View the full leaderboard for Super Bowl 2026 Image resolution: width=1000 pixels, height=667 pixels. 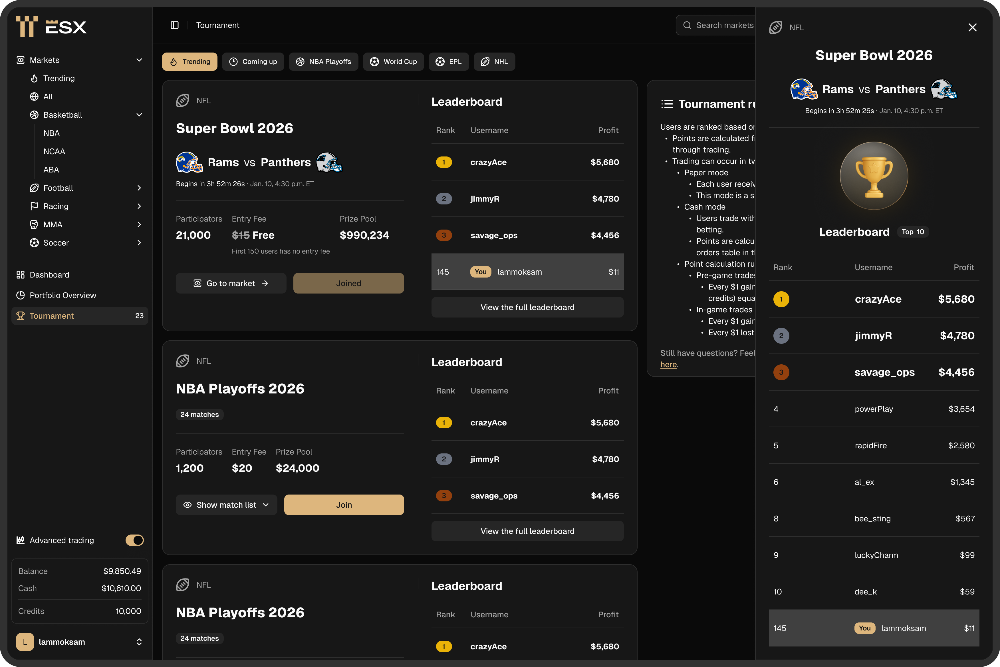tap(528, 307)
